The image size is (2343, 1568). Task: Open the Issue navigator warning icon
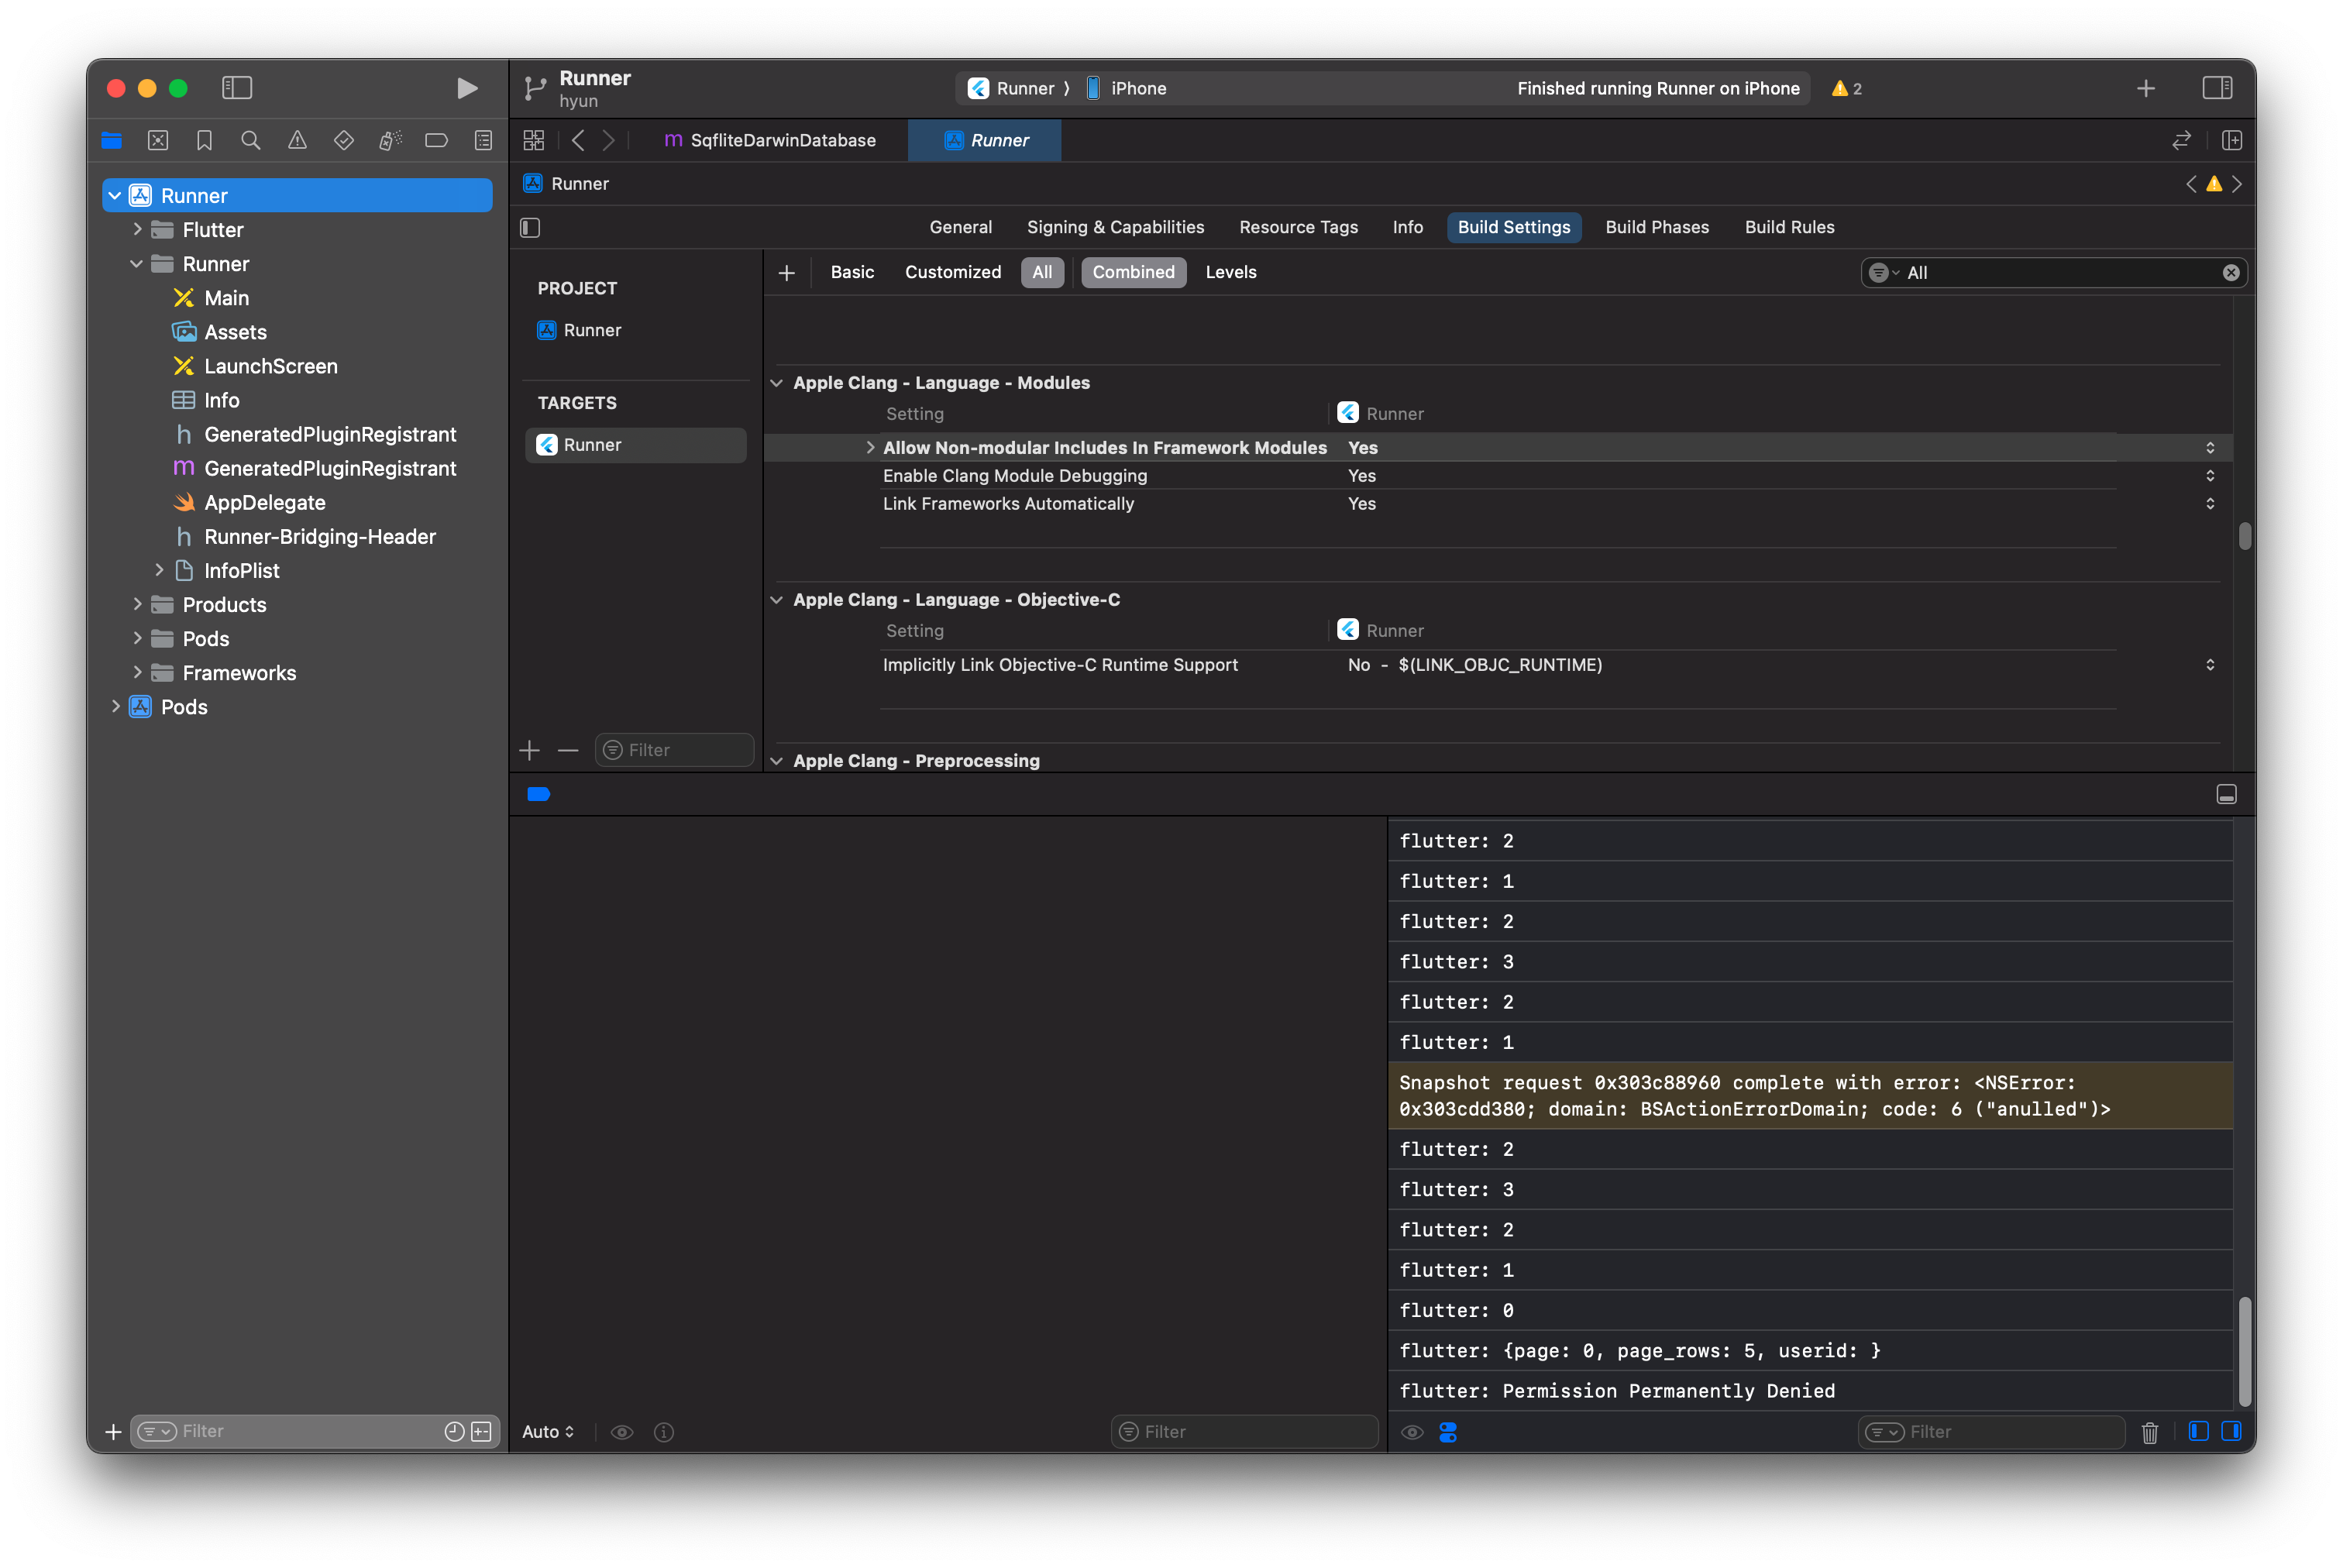(297, 141)
